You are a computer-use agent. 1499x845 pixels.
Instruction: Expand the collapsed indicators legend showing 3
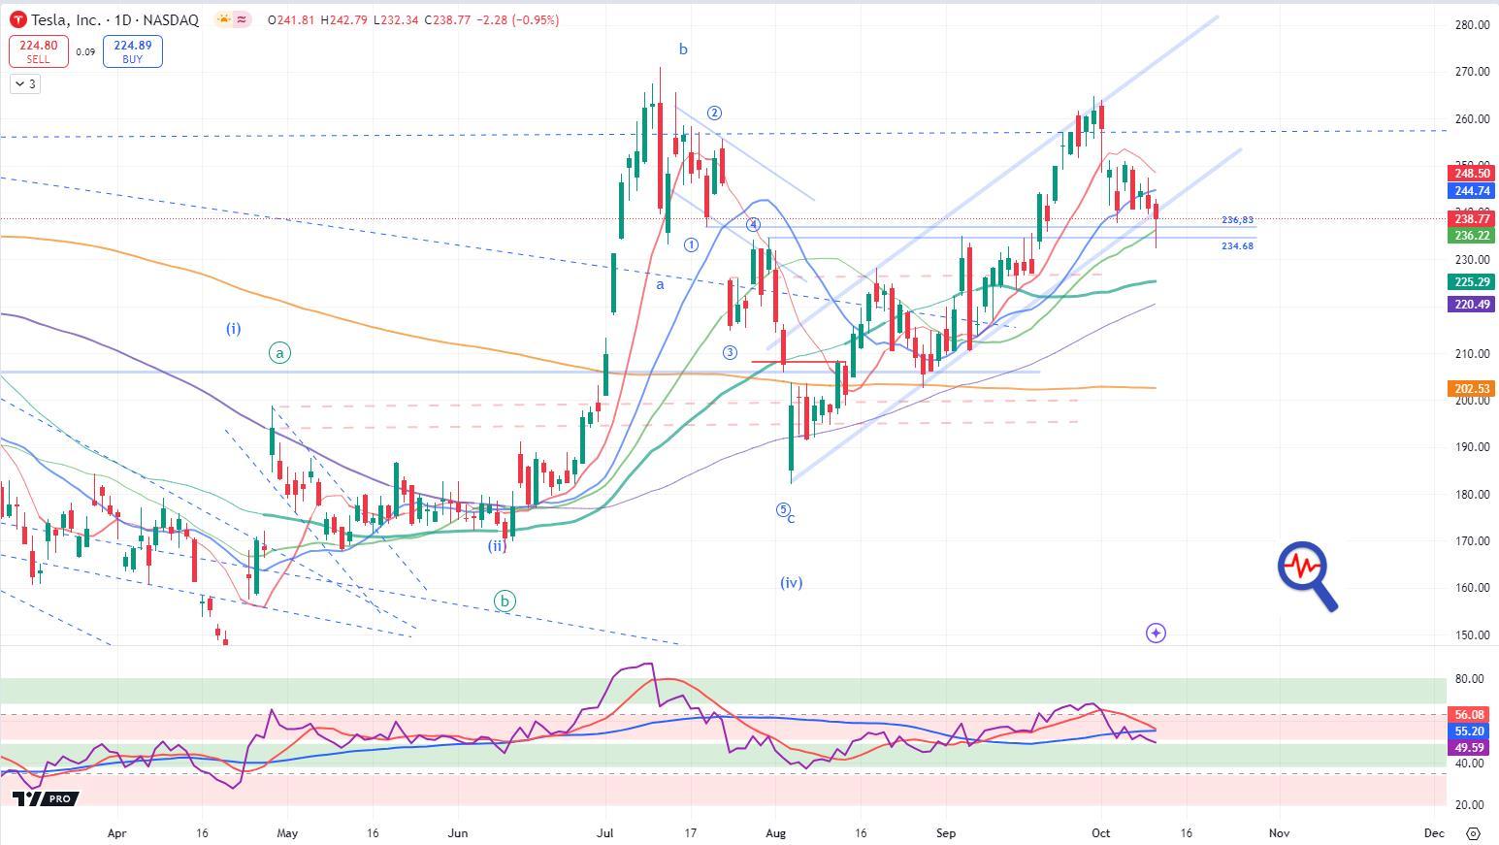25,84
